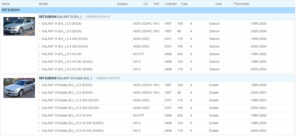Select Saloon type cell in EA5A 120 KW row

(x=214, y=61)
